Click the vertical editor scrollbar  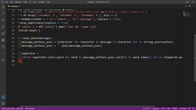tap(195, 58)
